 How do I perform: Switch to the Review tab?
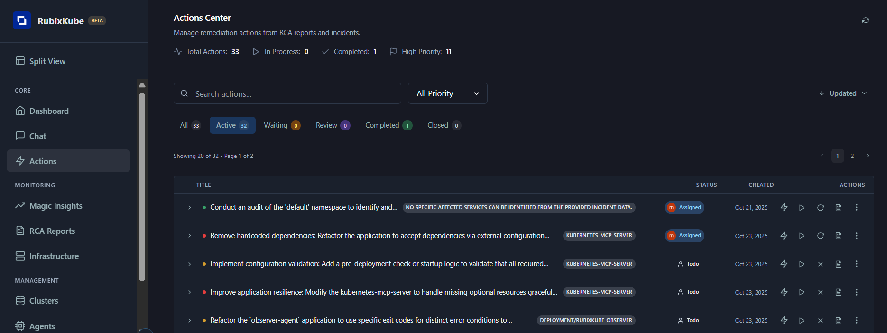[x=333, y=125]
